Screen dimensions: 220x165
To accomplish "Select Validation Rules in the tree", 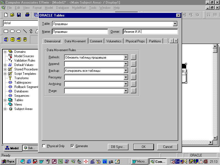I will tap(25, 61).
